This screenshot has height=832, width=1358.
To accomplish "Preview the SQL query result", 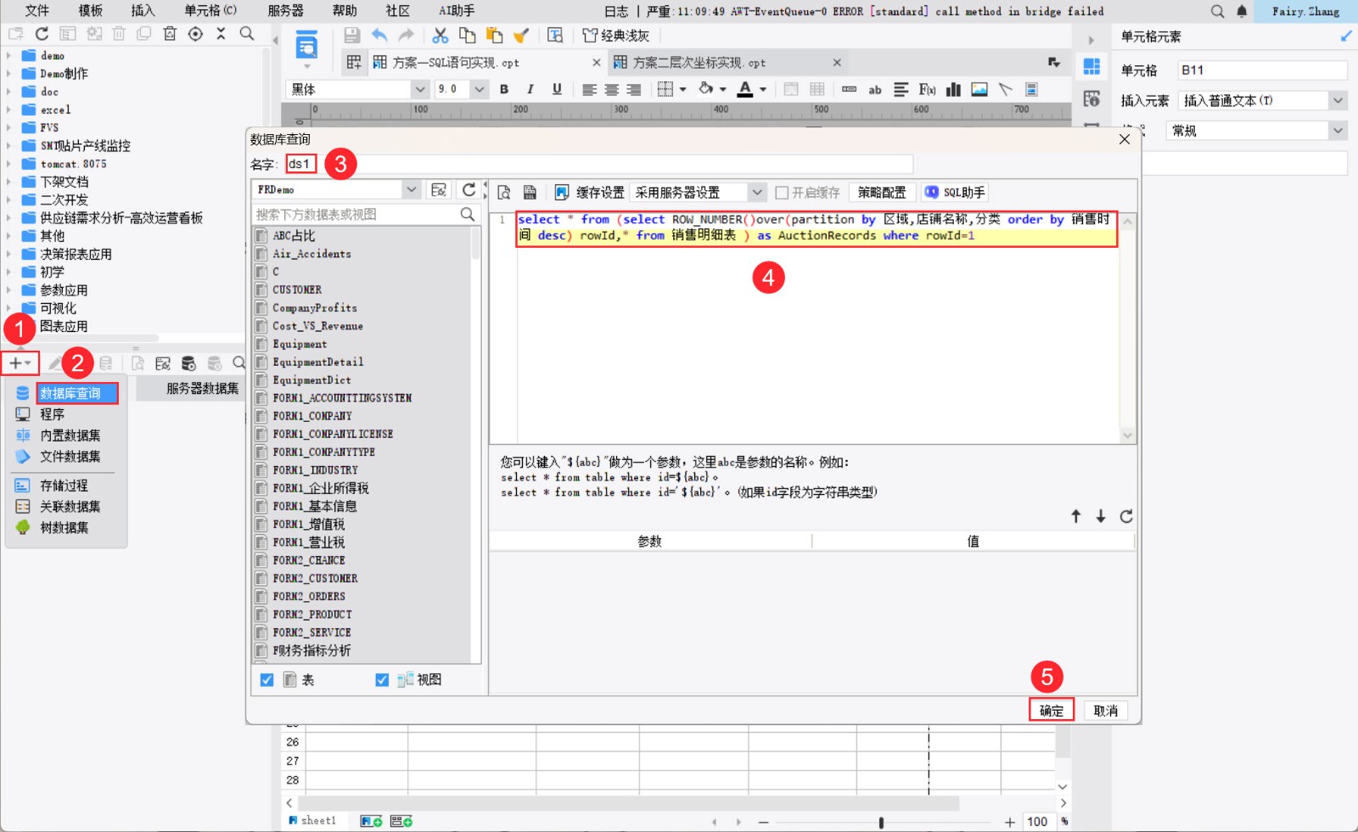I will [x=503, y=193].
